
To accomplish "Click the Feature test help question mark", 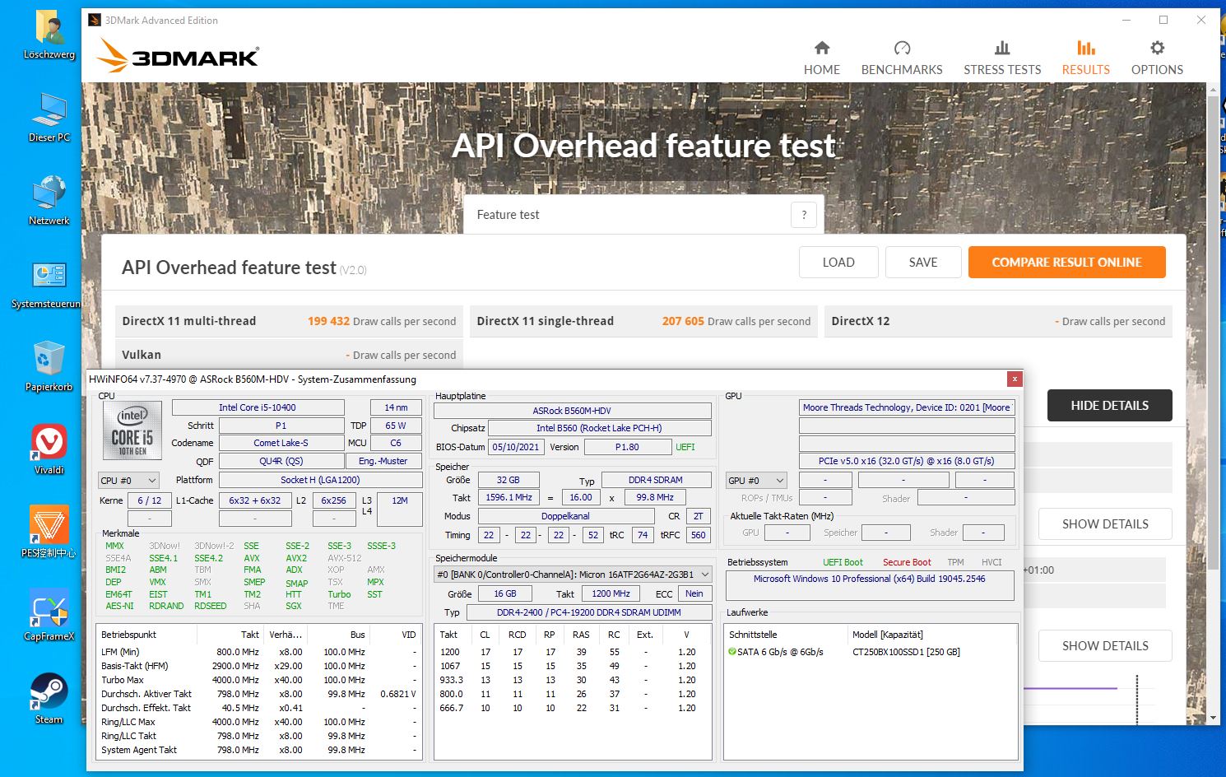I will (804, 215).
